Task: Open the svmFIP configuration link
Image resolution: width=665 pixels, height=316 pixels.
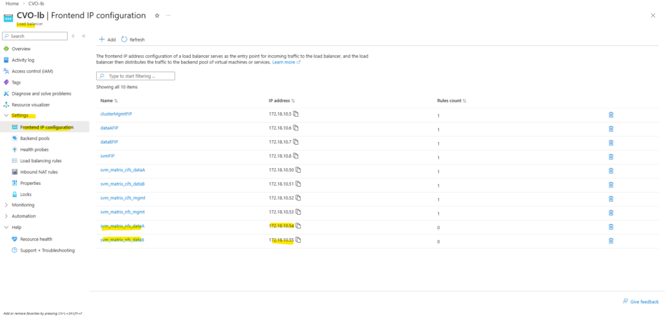Action: coord(108,156)
